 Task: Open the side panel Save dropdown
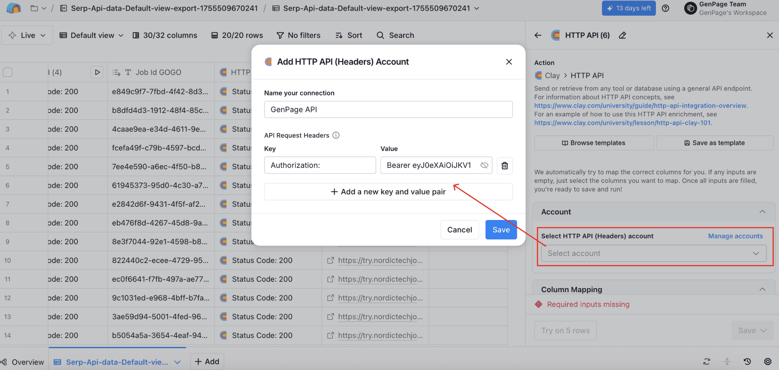[752, 331]
